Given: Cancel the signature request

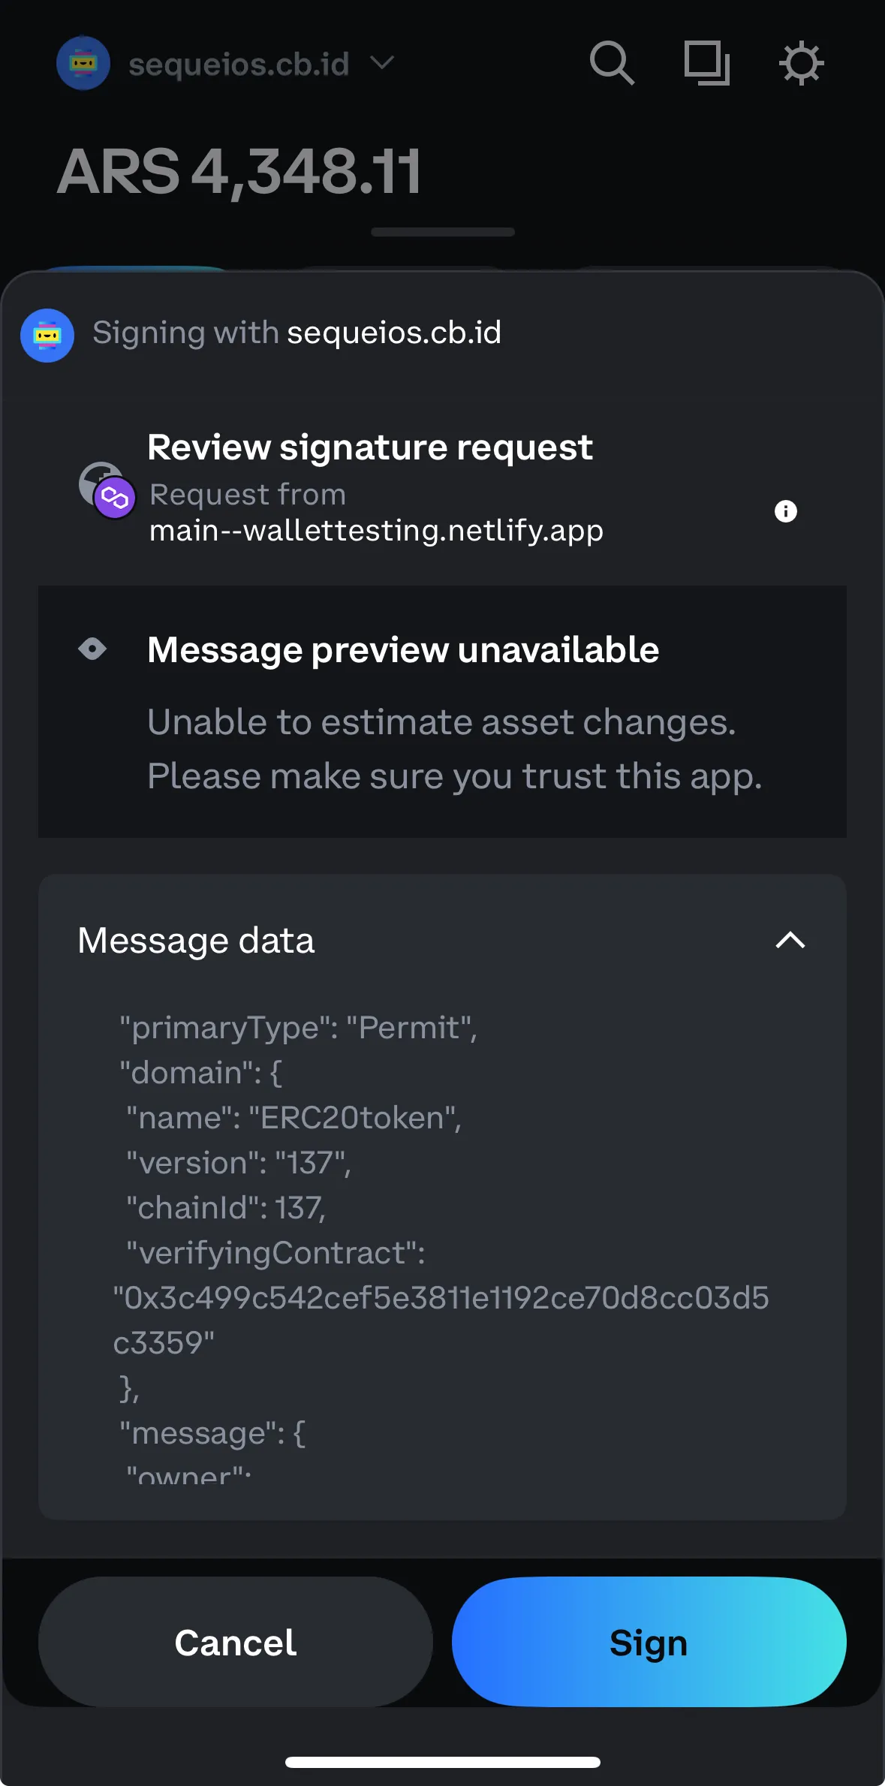Looking at the screenshot, I should [234, 1642].
